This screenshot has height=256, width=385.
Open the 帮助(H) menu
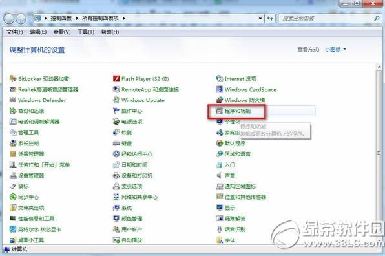(x=110, y=32)
